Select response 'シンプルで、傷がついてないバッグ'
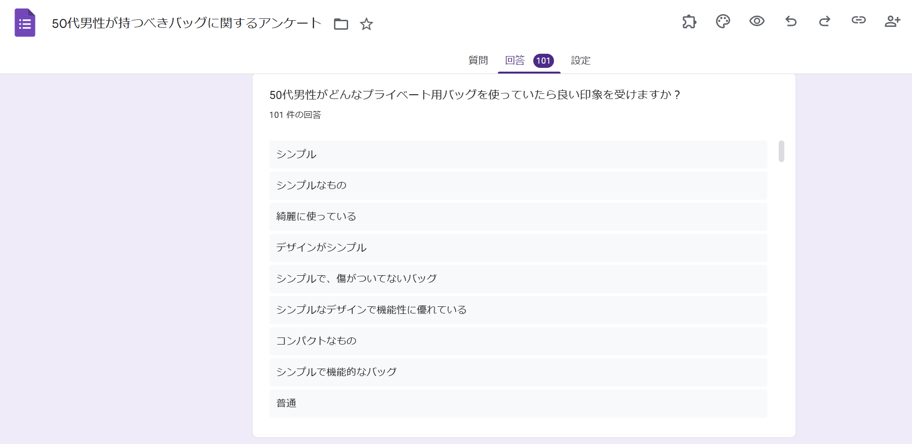 pos(518,279)
